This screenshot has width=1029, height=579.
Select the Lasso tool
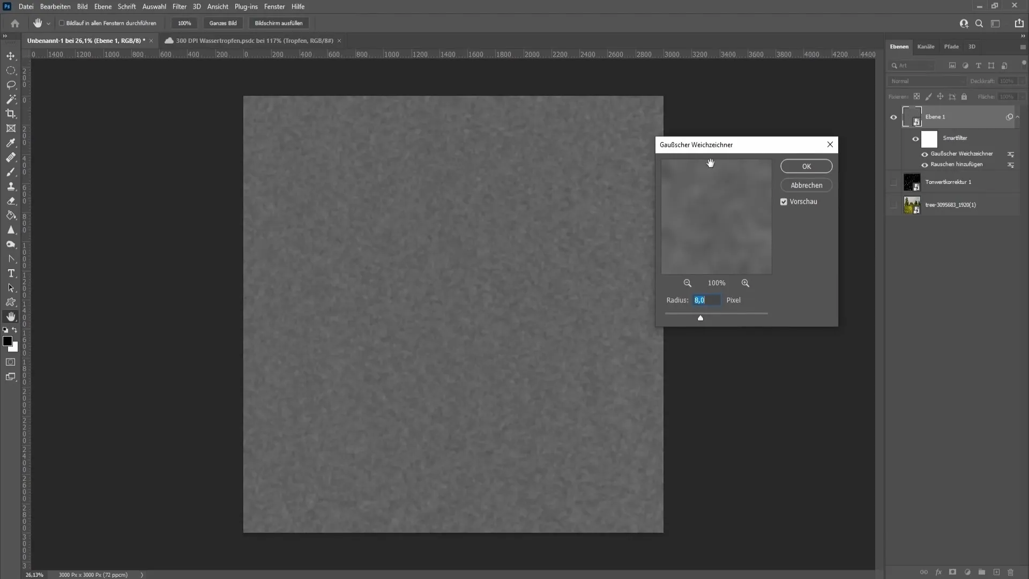point(11,85)
